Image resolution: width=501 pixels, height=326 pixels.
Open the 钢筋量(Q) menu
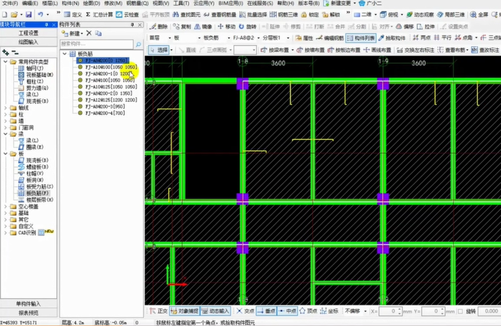pos(138,3)
